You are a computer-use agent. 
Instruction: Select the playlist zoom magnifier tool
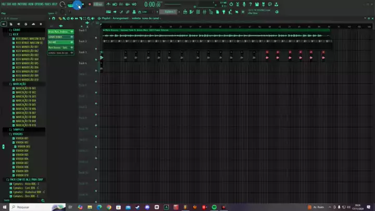[89, 18]
